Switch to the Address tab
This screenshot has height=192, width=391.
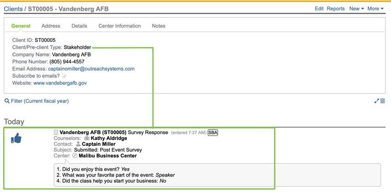click(x=51, y=26)
